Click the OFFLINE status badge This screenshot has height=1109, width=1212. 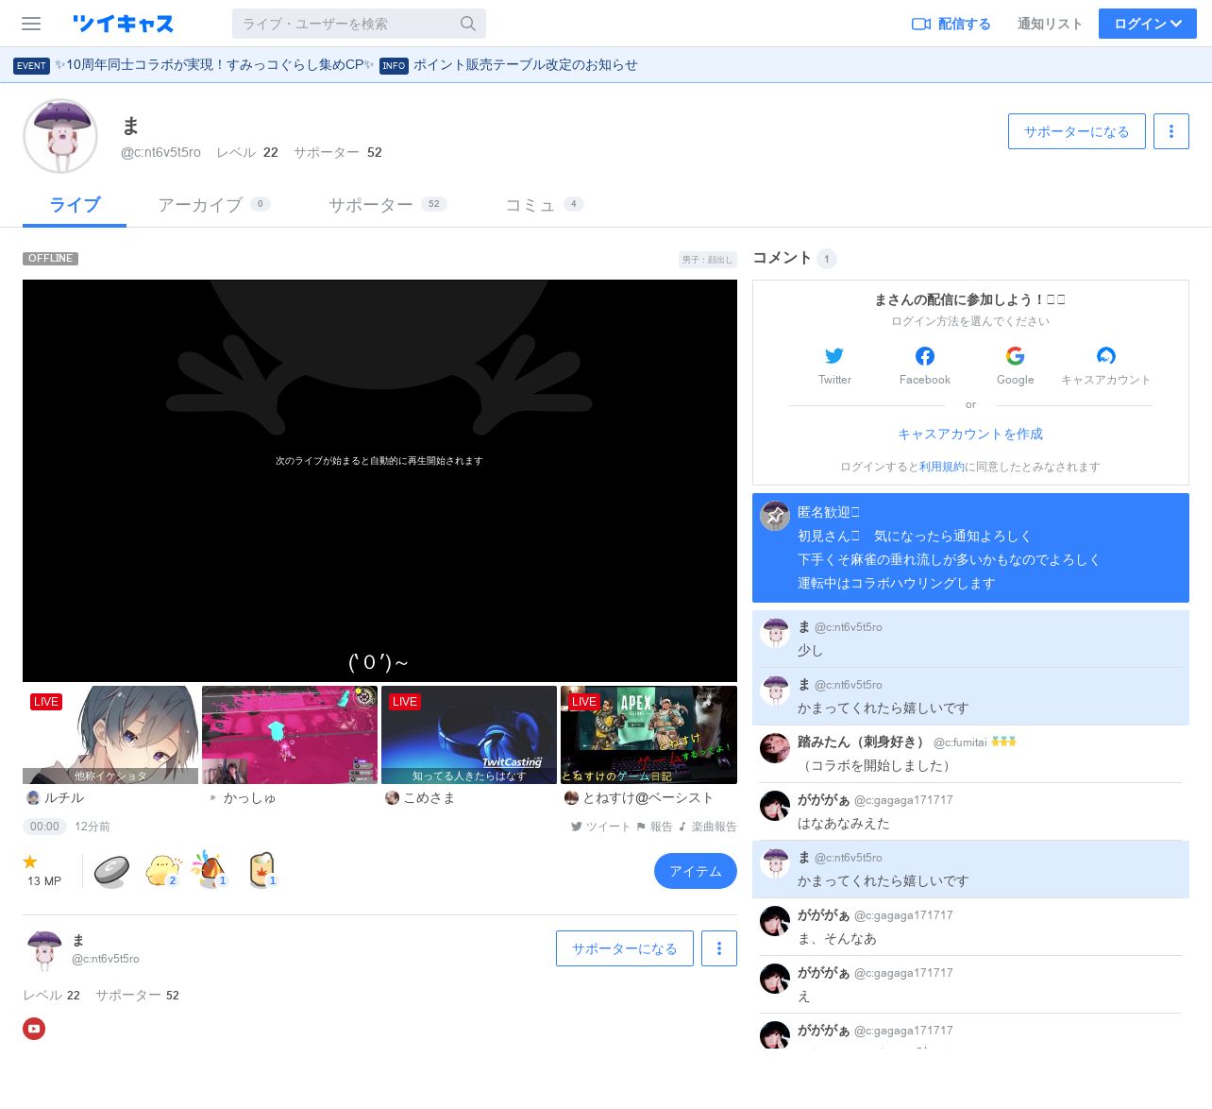tap(50, 259)
